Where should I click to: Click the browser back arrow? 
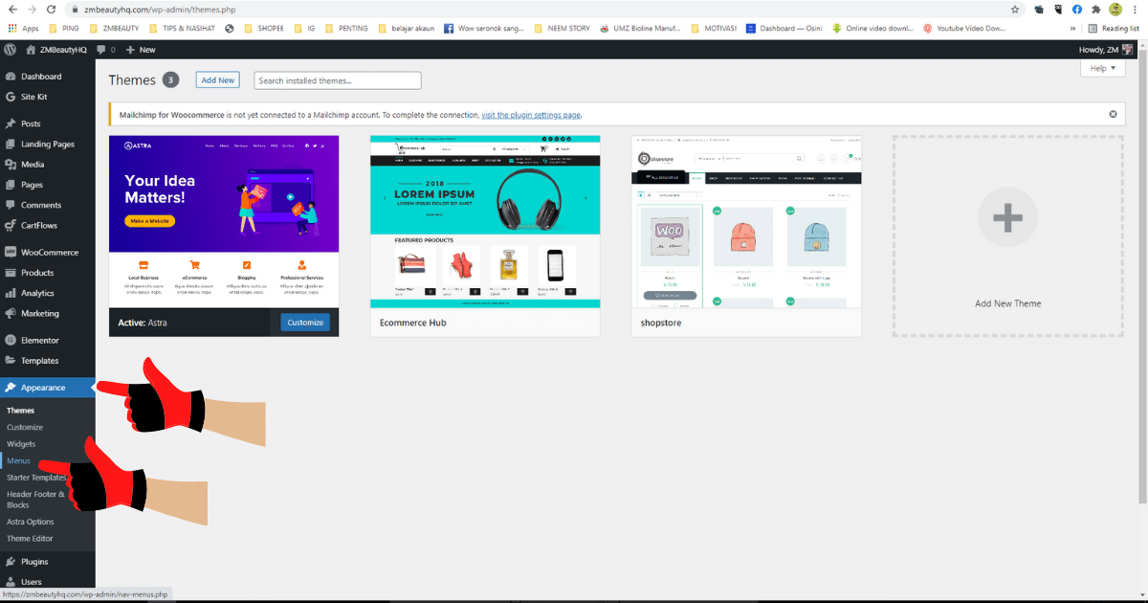[11, 9]
